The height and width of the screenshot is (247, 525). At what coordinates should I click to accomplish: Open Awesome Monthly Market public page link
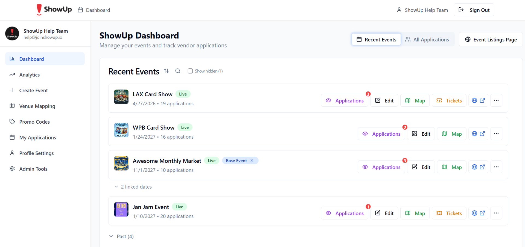pos(478,167)
